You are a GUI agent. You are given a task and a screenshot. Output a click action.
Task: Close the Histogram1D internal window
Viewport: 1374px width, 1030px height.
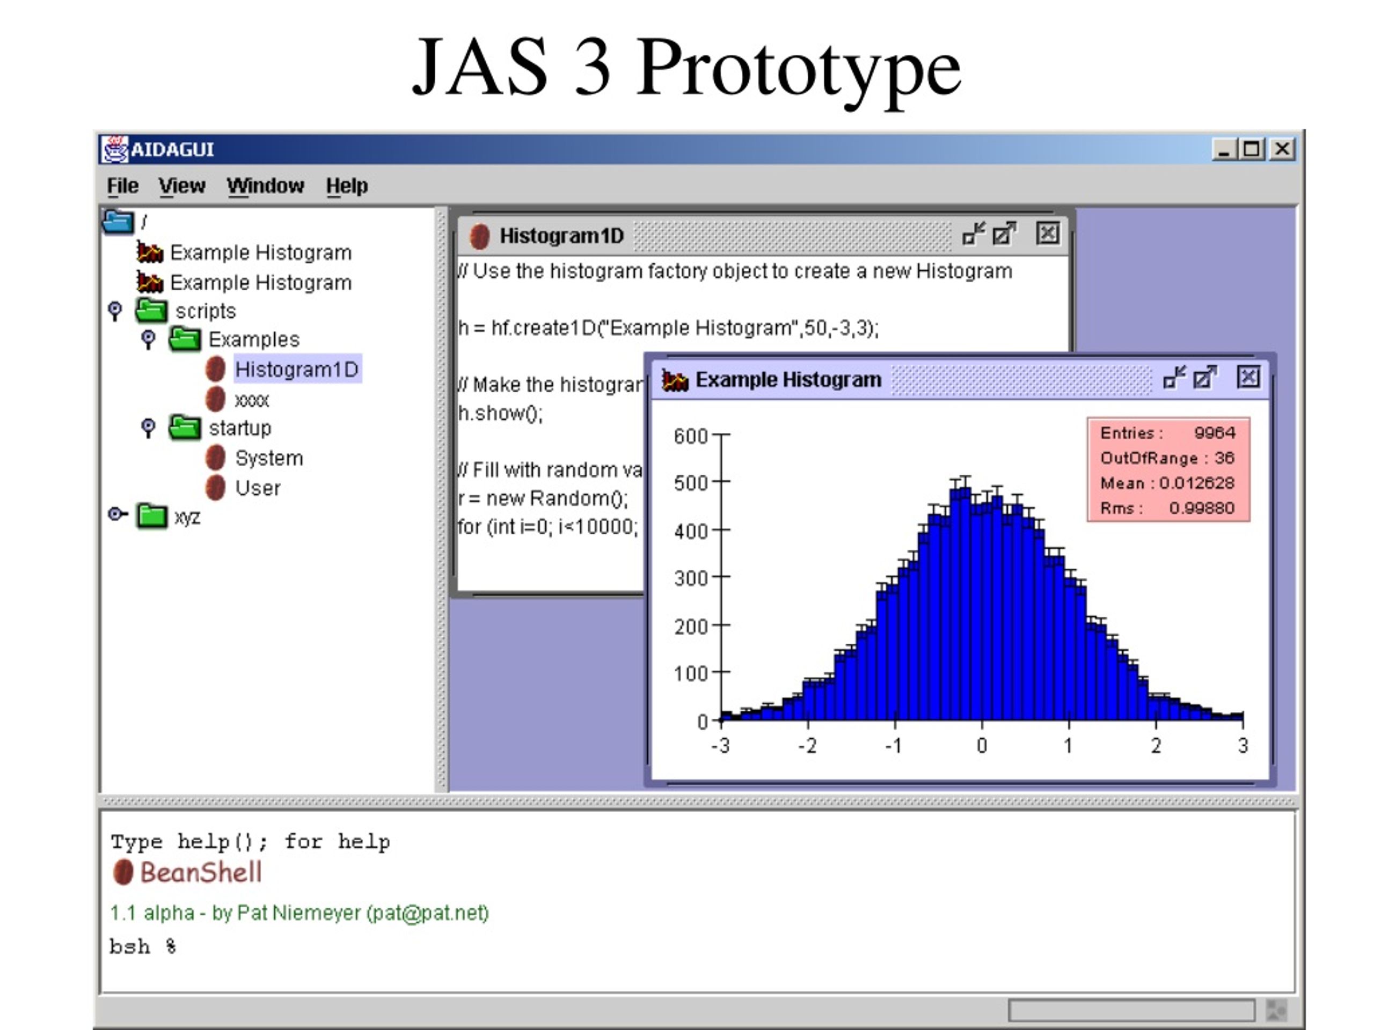click(x=1048, y=234)
